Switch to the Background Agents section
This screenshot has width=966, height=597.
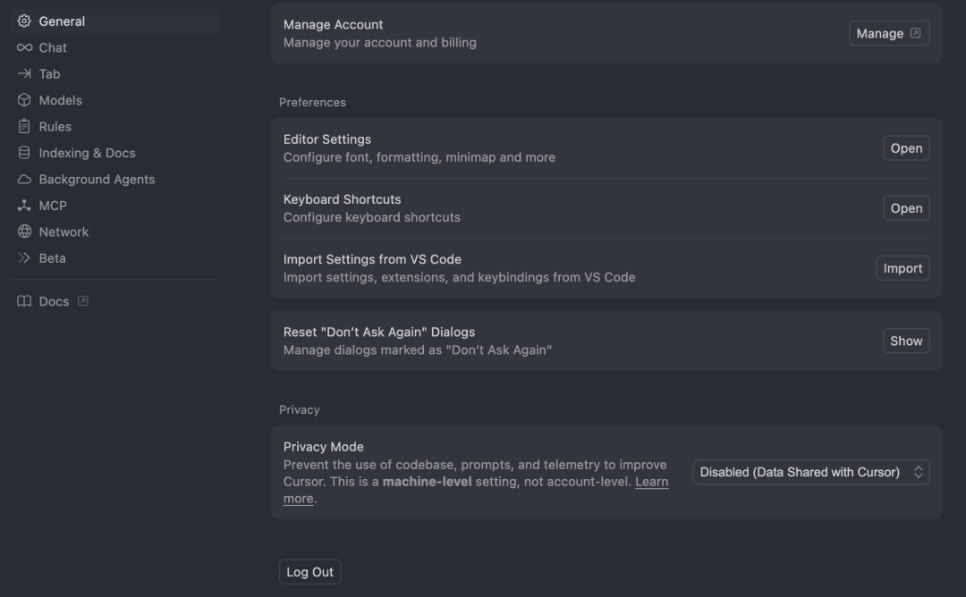tap(97, 180)
